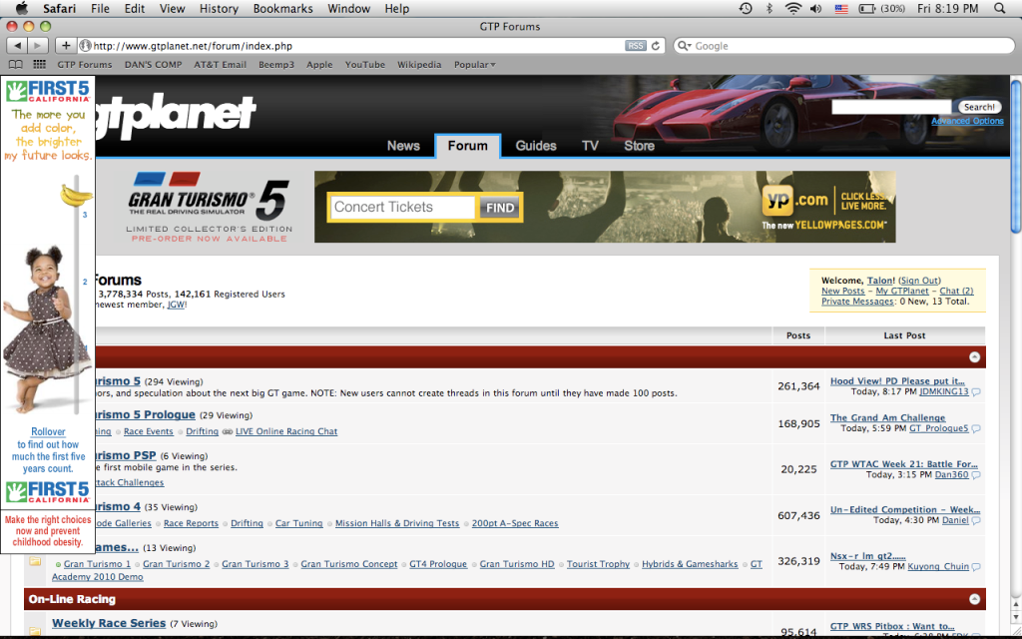Click the Search! button

pyautogui.click(x=979, y=107)
